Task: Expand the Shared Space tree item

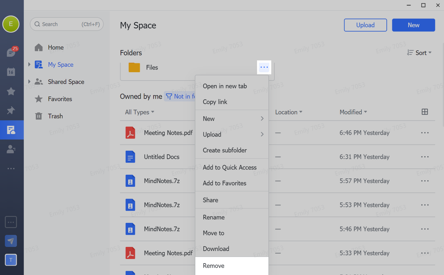Action: pyautogui.click(x=29, y=82)
